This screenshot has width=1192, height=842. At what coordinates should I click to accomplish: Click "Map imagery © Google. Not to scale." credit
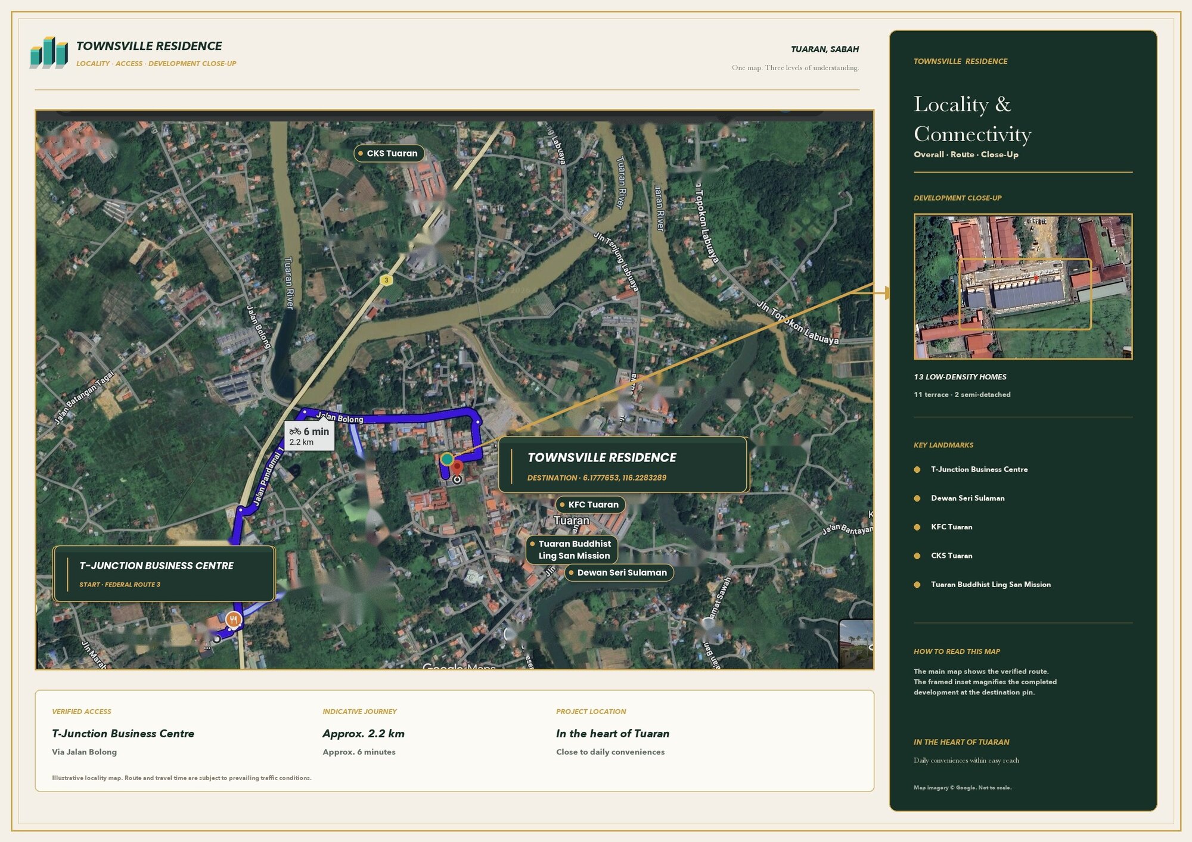click(963, 788)
